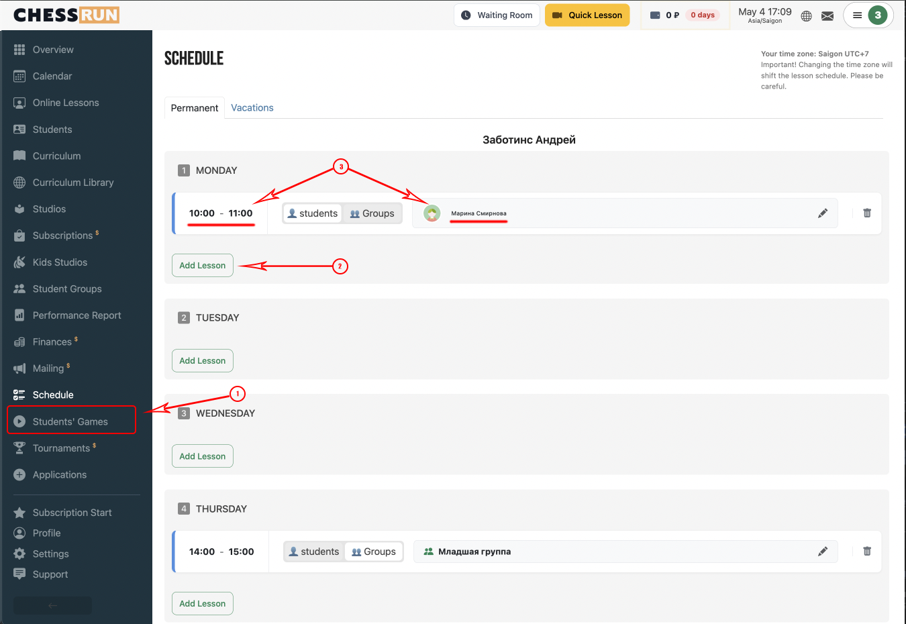Viewport: 906px width, 624px height.
Task: Click the Students card icon in sidebar
Action: (19, 129)
